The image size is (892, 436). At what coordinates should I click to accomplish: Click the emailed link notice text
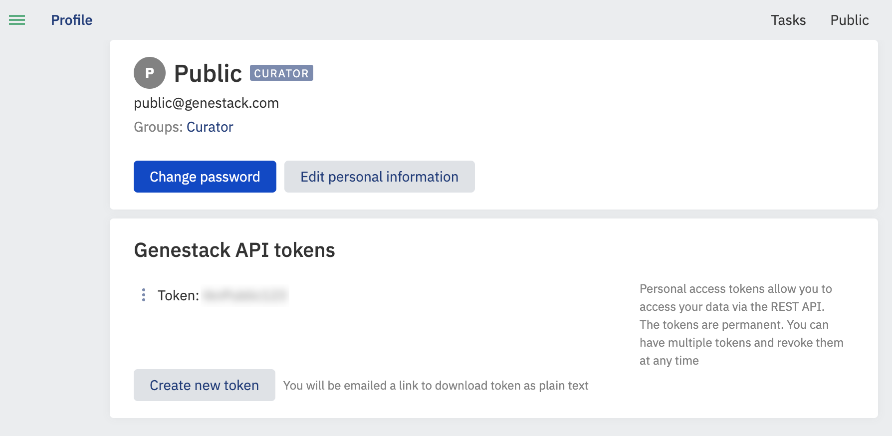coord(436,386)
